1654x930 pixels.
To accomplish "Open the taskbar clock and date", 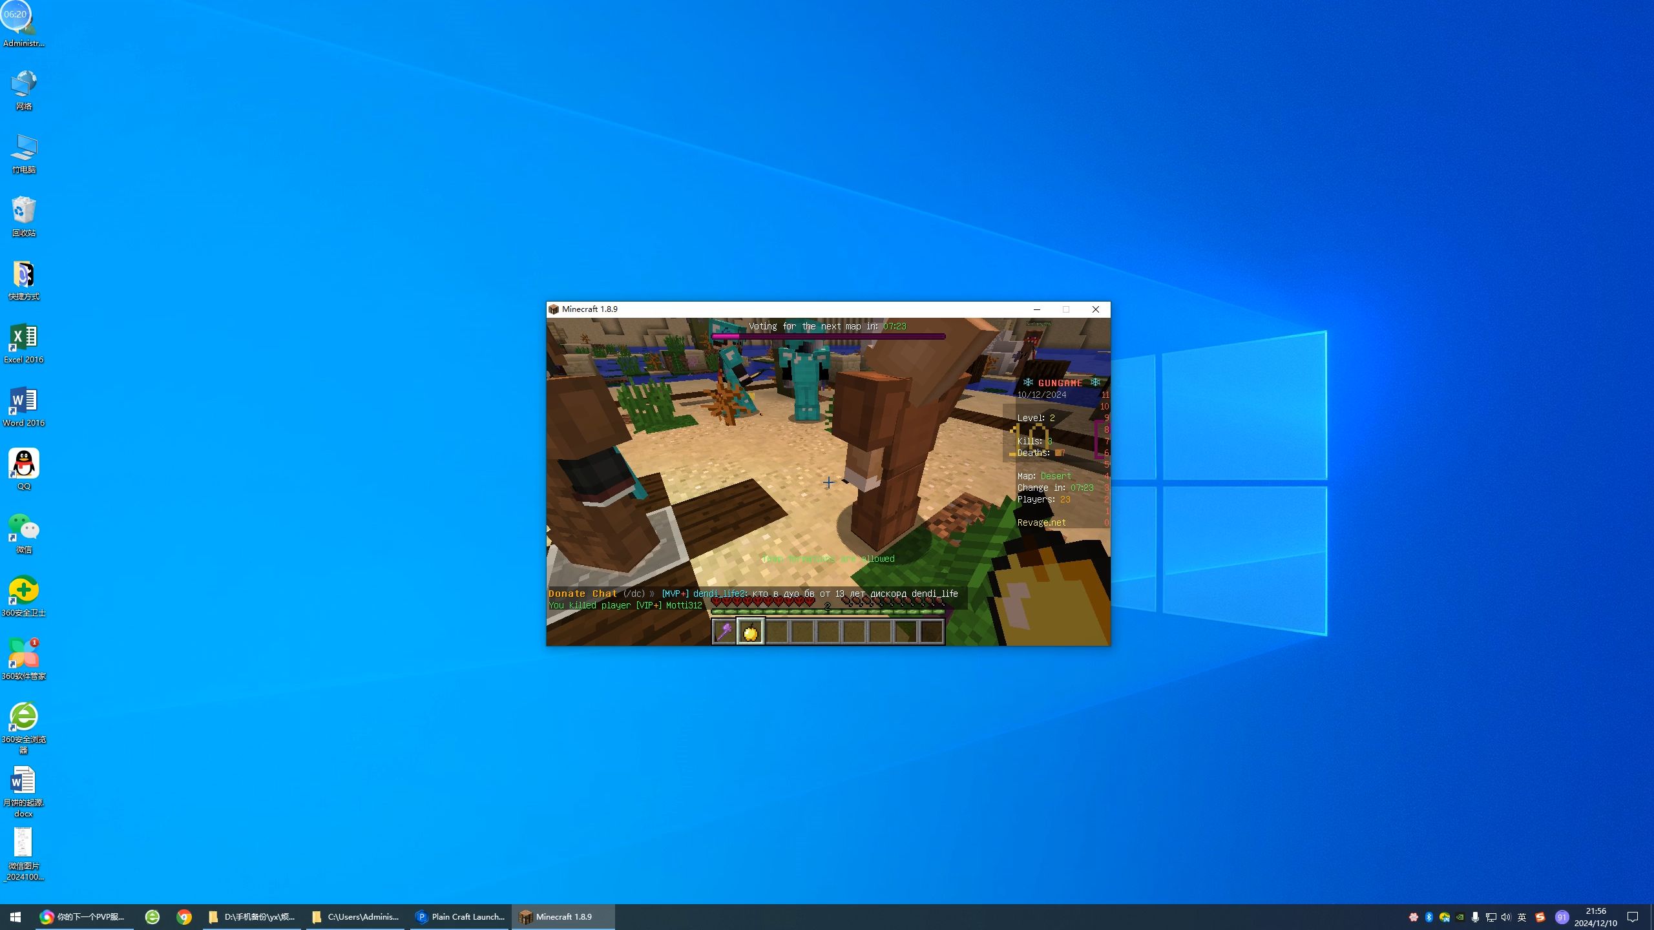I will coord(1596,917).
